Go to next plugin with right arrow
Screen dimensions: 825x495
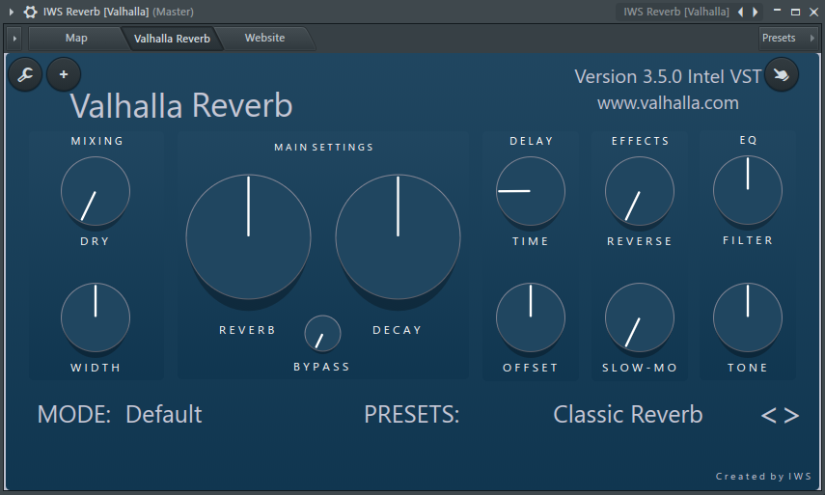[x=755, y=12]
